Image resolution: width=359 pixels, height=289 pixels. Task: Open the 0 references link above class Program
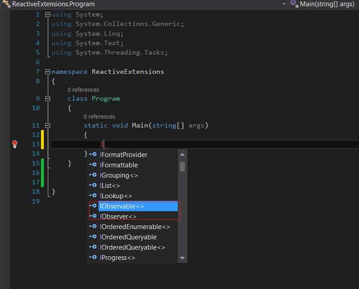(x=83, y=90)
